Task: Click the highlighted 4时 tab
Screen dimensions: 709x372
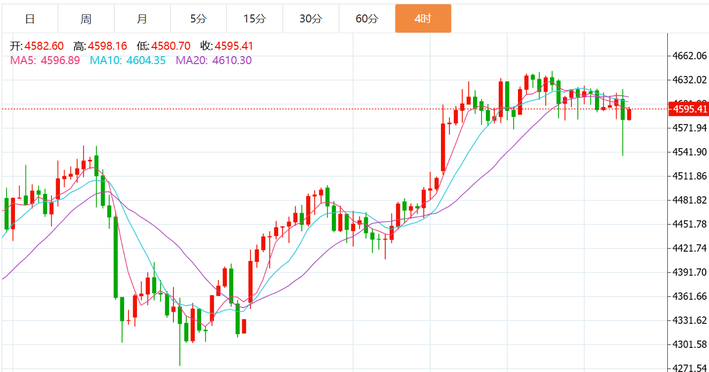Action: click(x=423, y=19)
